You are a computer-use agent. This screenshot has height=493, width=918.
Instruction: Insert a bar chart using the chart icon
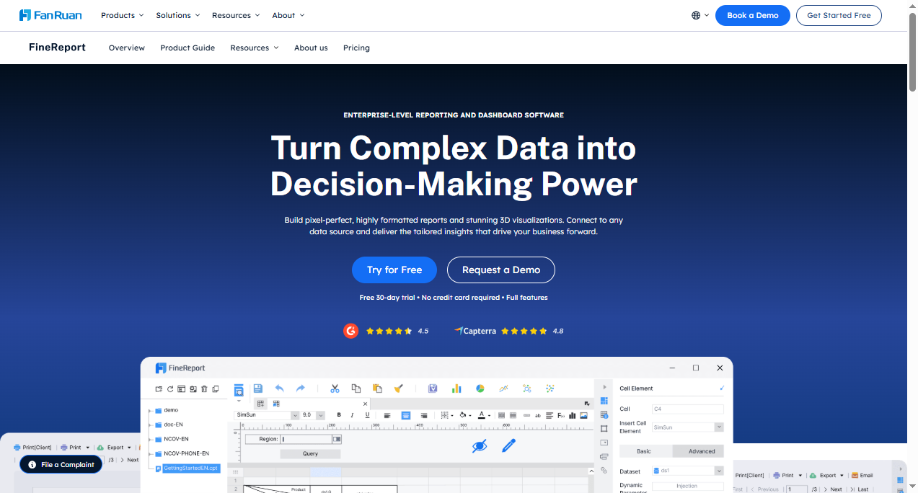click(x=456, y=388)
